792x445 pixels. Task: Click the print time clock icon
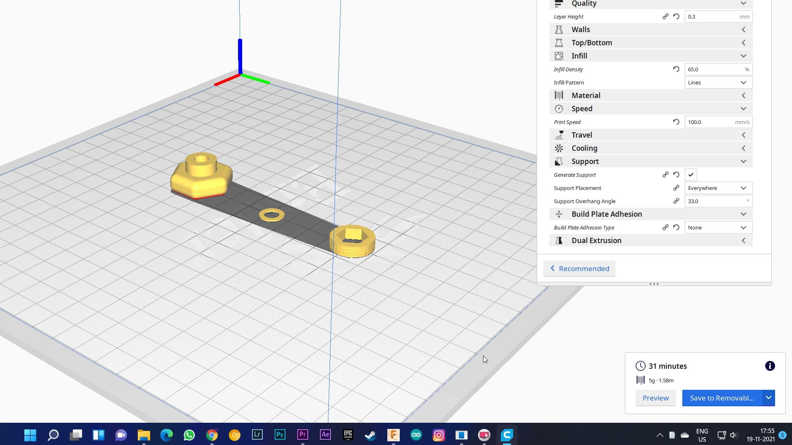[x=640, y=366]
